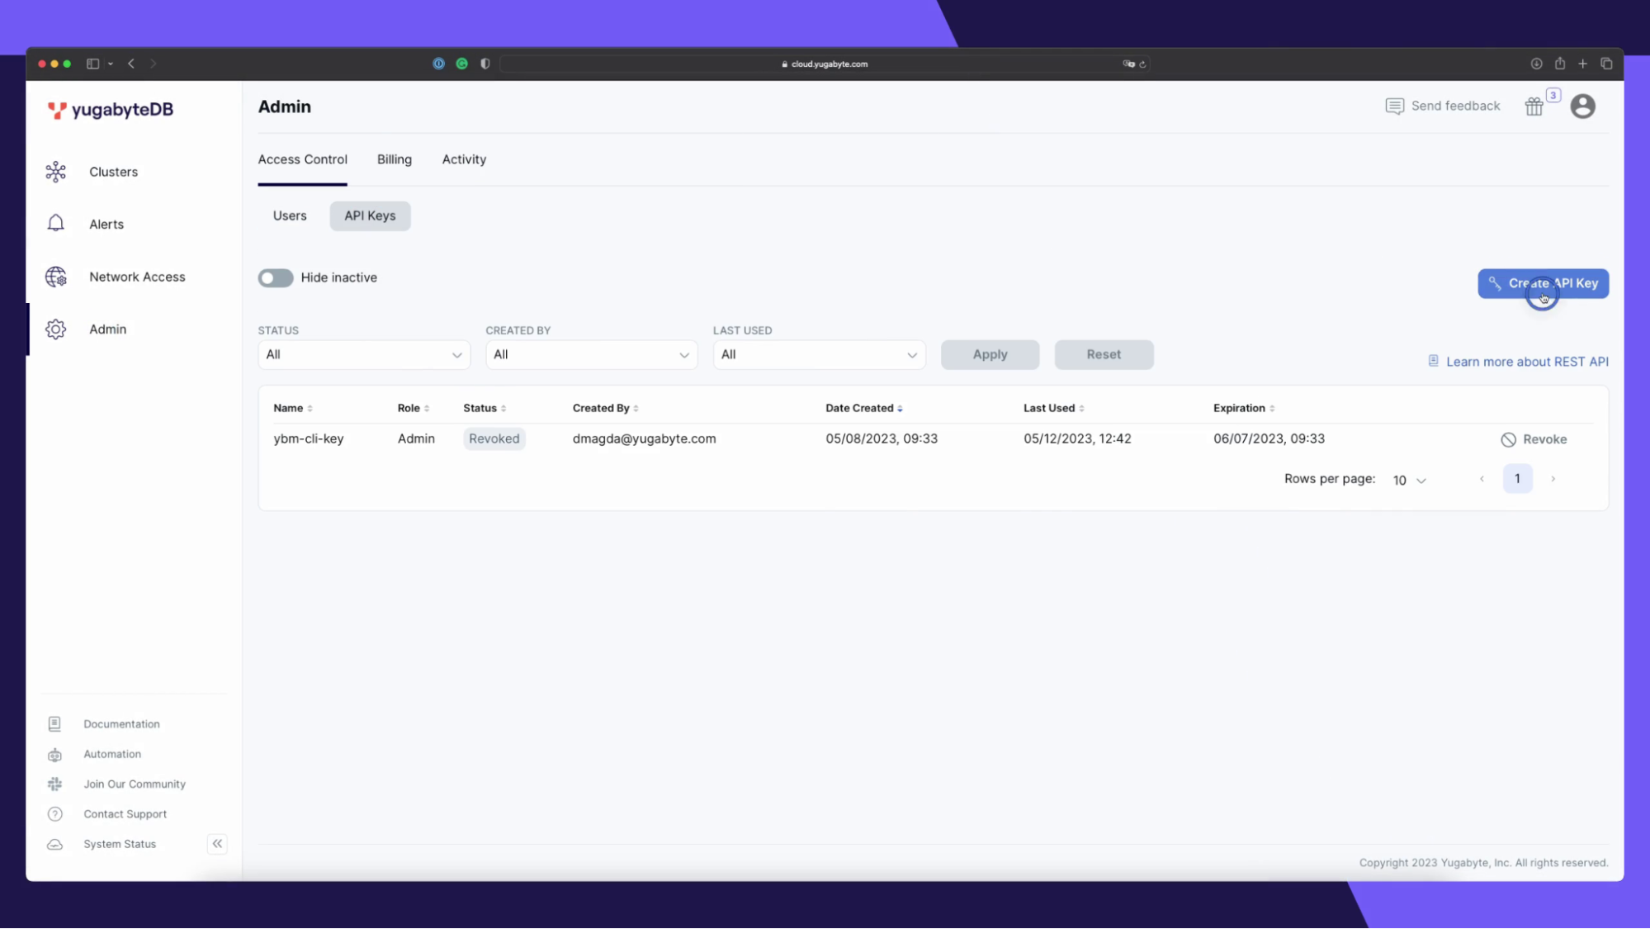Switch to the Access Control tab

tap(302, 159)
